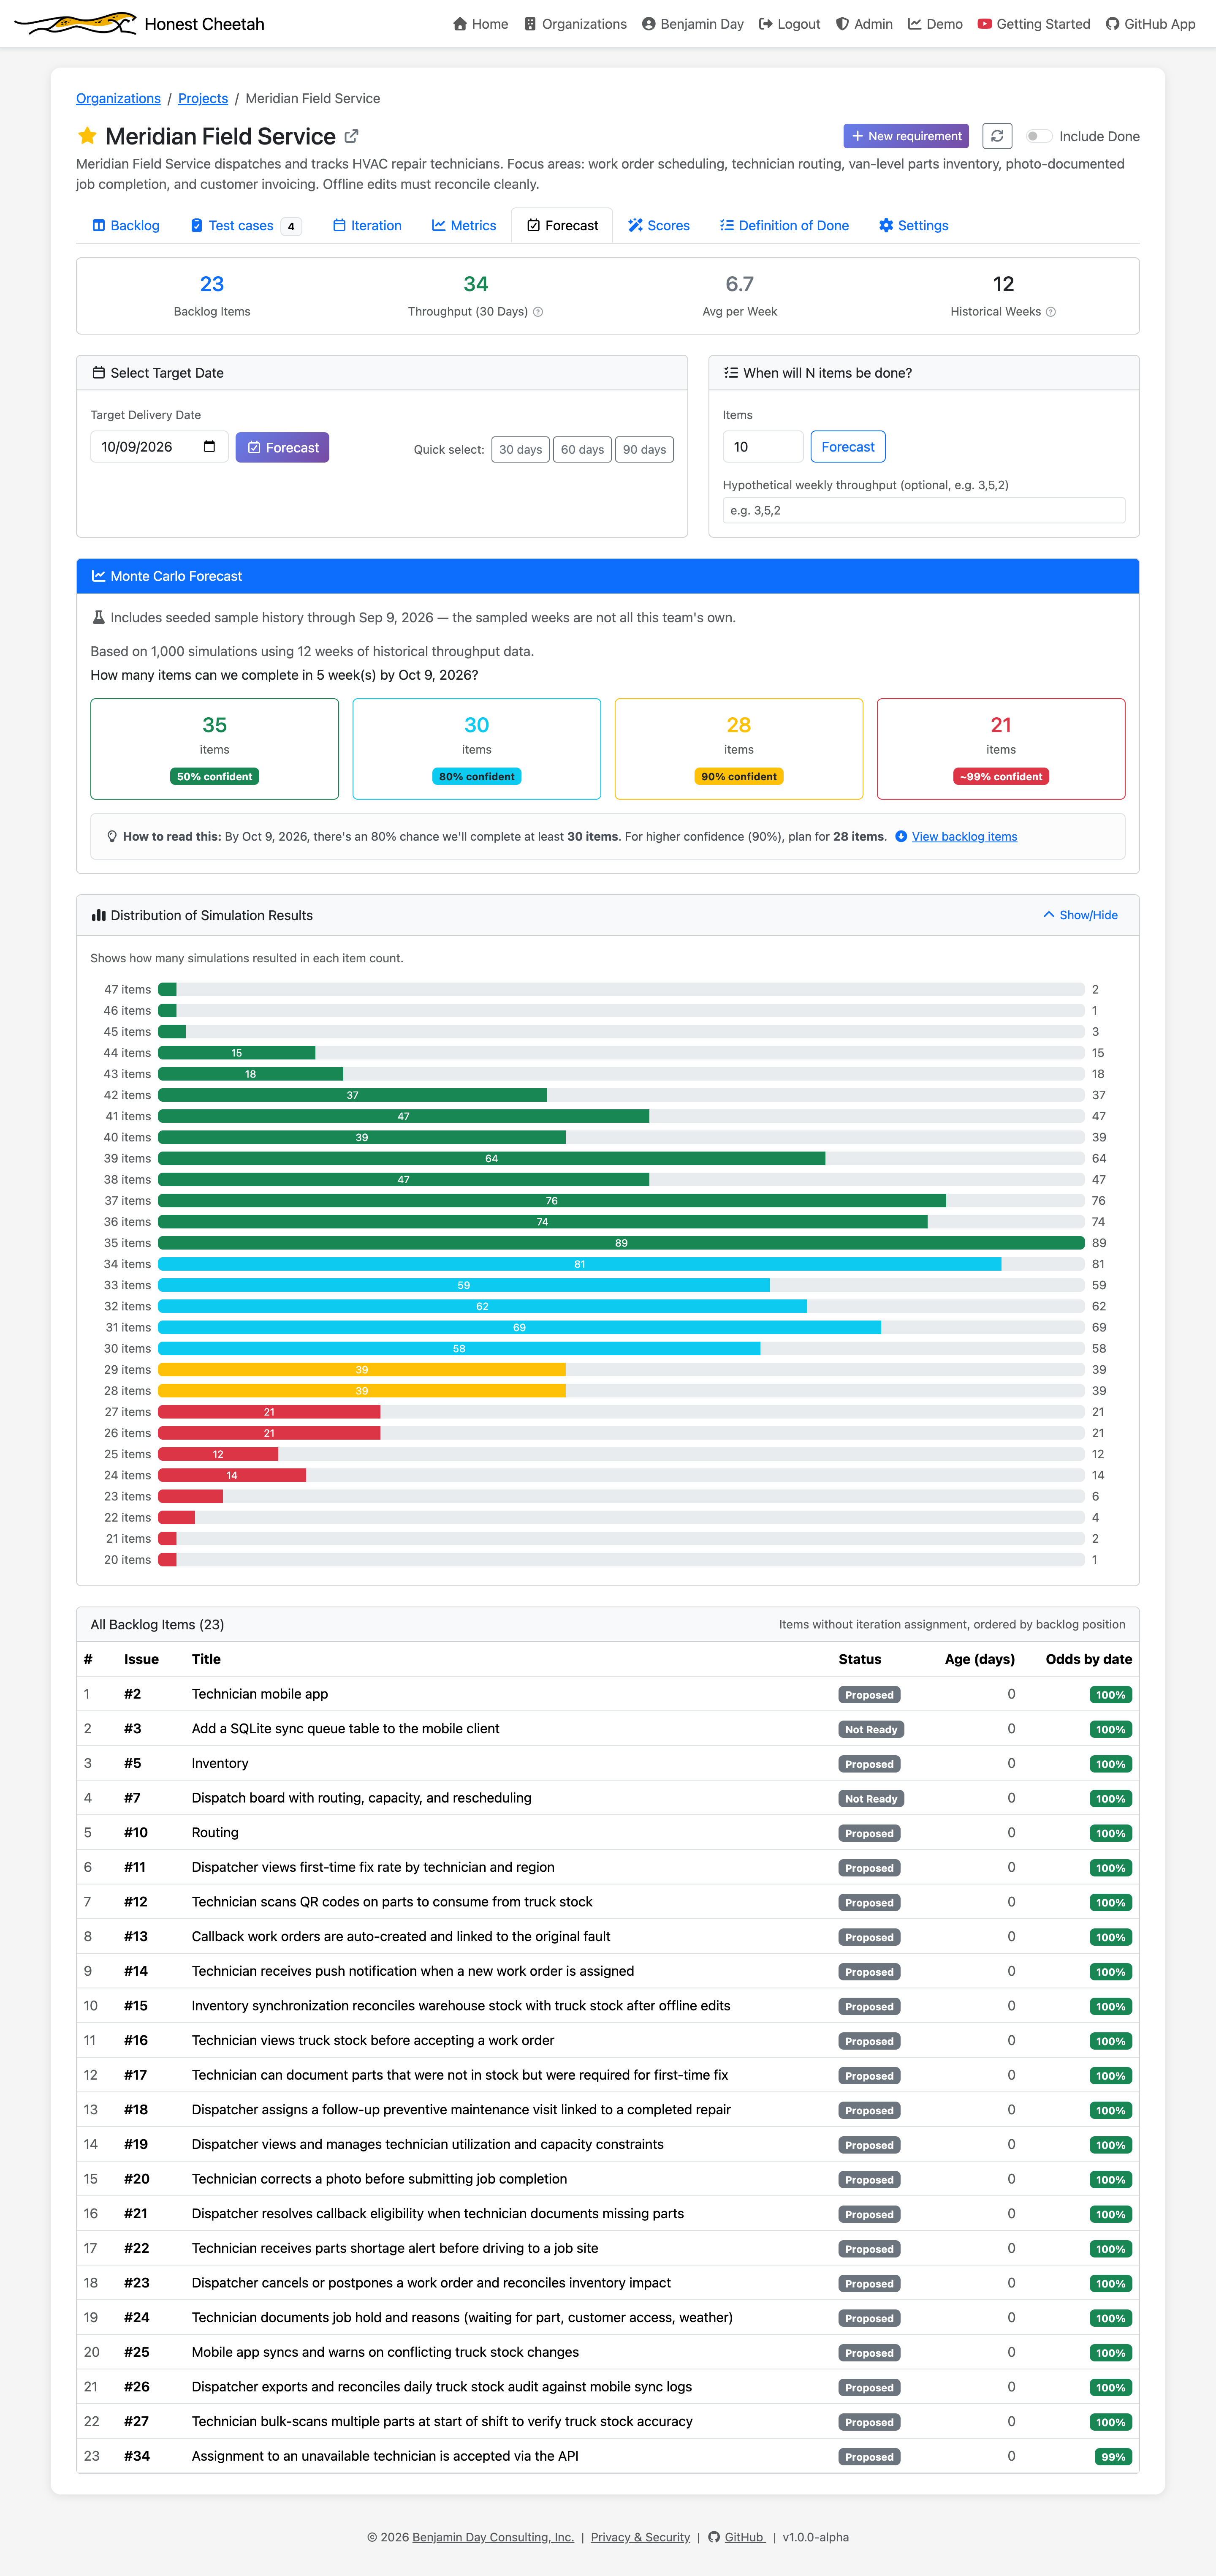Open external link icon beside project title
The image size is (1216, 2576).
(351, 136)
